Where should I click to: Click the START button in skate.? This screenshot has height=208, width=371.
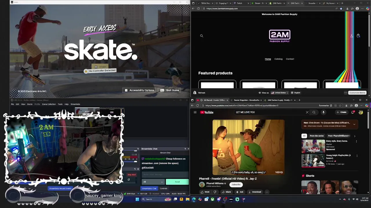[x=100, y=67]
